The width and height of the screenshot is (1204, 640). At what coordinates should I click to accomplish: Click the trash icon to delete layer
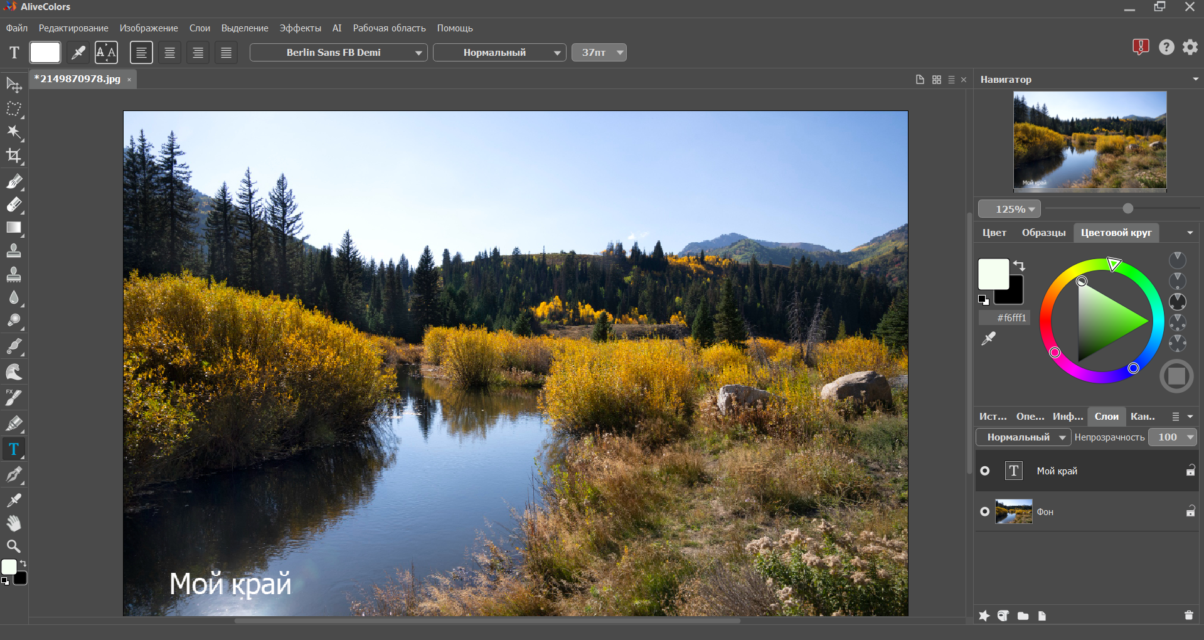(1188, 616)
